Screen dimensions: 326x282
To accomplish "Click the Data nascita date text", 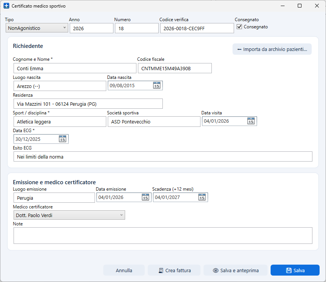I will pos(122,86).
